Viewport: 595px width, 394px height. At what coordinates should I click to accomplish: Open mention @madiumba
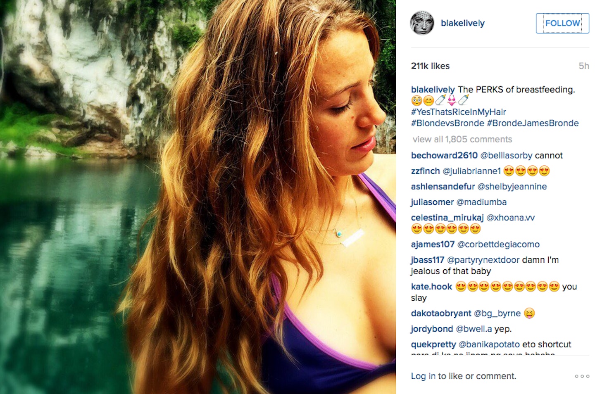pyautogui.click(x=481, y=202)
